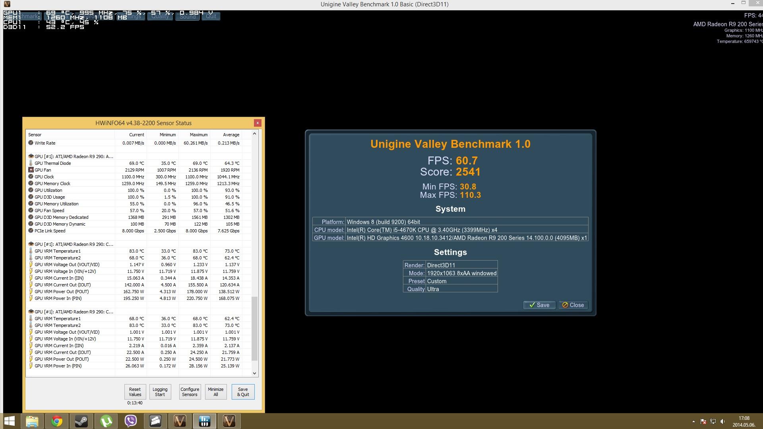Click Valley taskbar icon right of HWiNFO icon
This screenshot has height=429, width=763.
[229, 421]
